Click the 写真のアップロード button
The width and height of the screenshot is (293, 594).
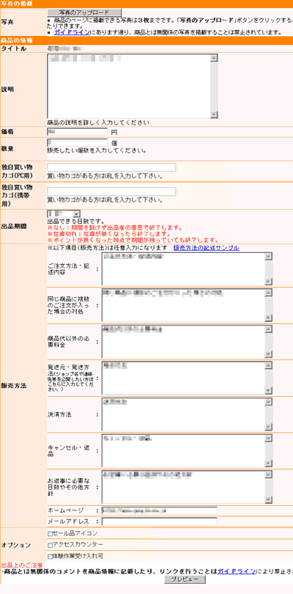(x=84, y=12)
